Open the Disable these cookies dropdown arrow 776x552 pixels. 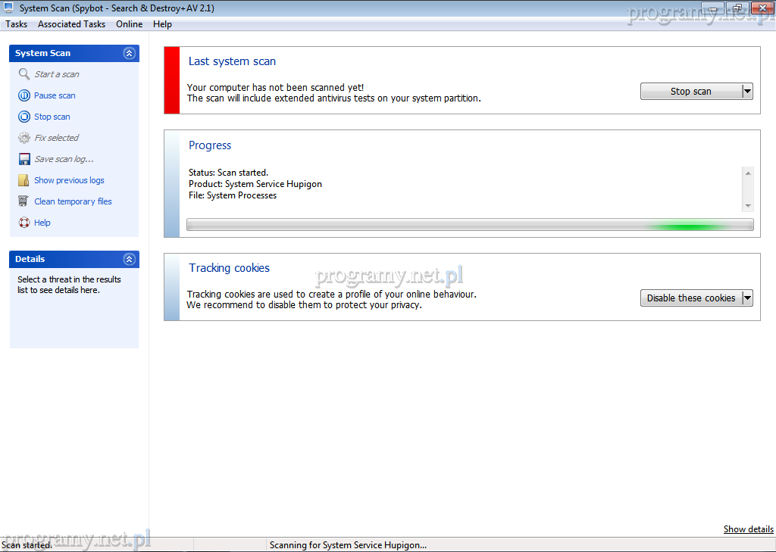click(x=747, y=298)
